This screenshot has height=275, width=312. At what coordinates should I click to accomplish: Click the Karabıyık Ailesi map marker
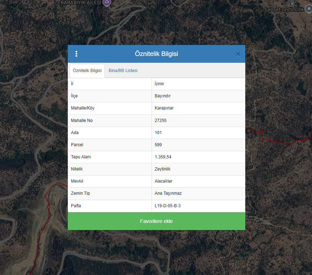coord(106,2)
